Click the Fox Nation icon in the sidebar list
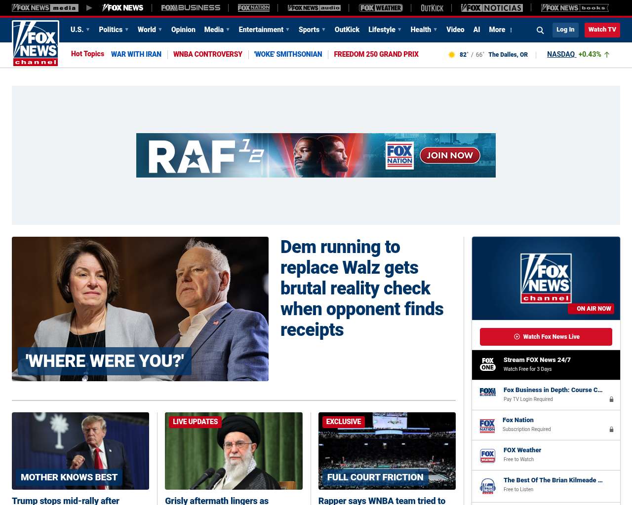Image resolution: width=632 pixels, height=505 pixels. (x=487, y=426)
